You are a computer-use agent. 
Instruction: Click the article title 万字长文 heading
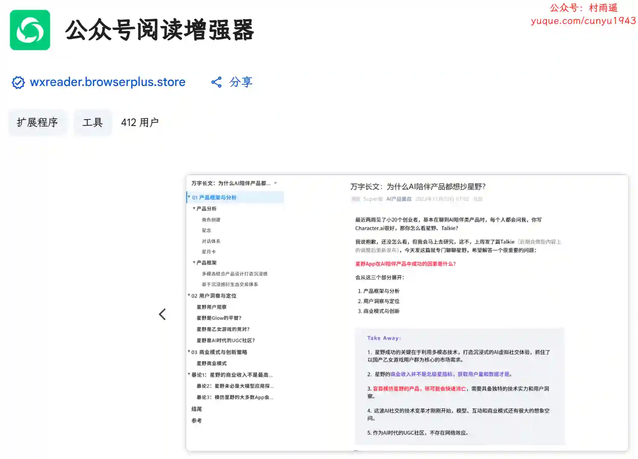[x=418, y=186]
